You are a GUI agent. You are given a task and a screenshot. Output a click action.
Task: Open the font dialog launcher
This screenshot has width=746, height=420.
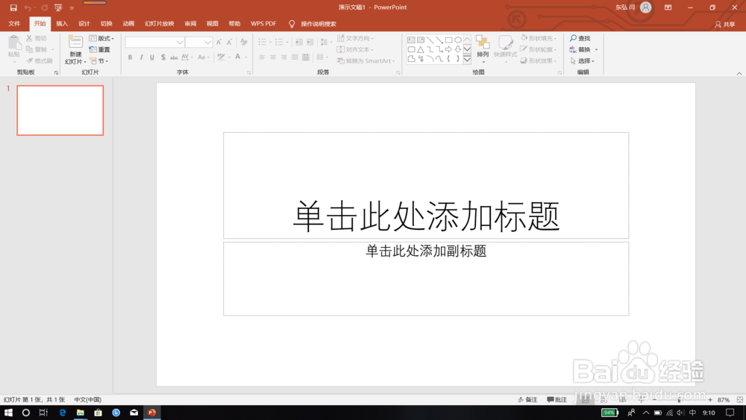pyautogui.click(x=249, y=73)
